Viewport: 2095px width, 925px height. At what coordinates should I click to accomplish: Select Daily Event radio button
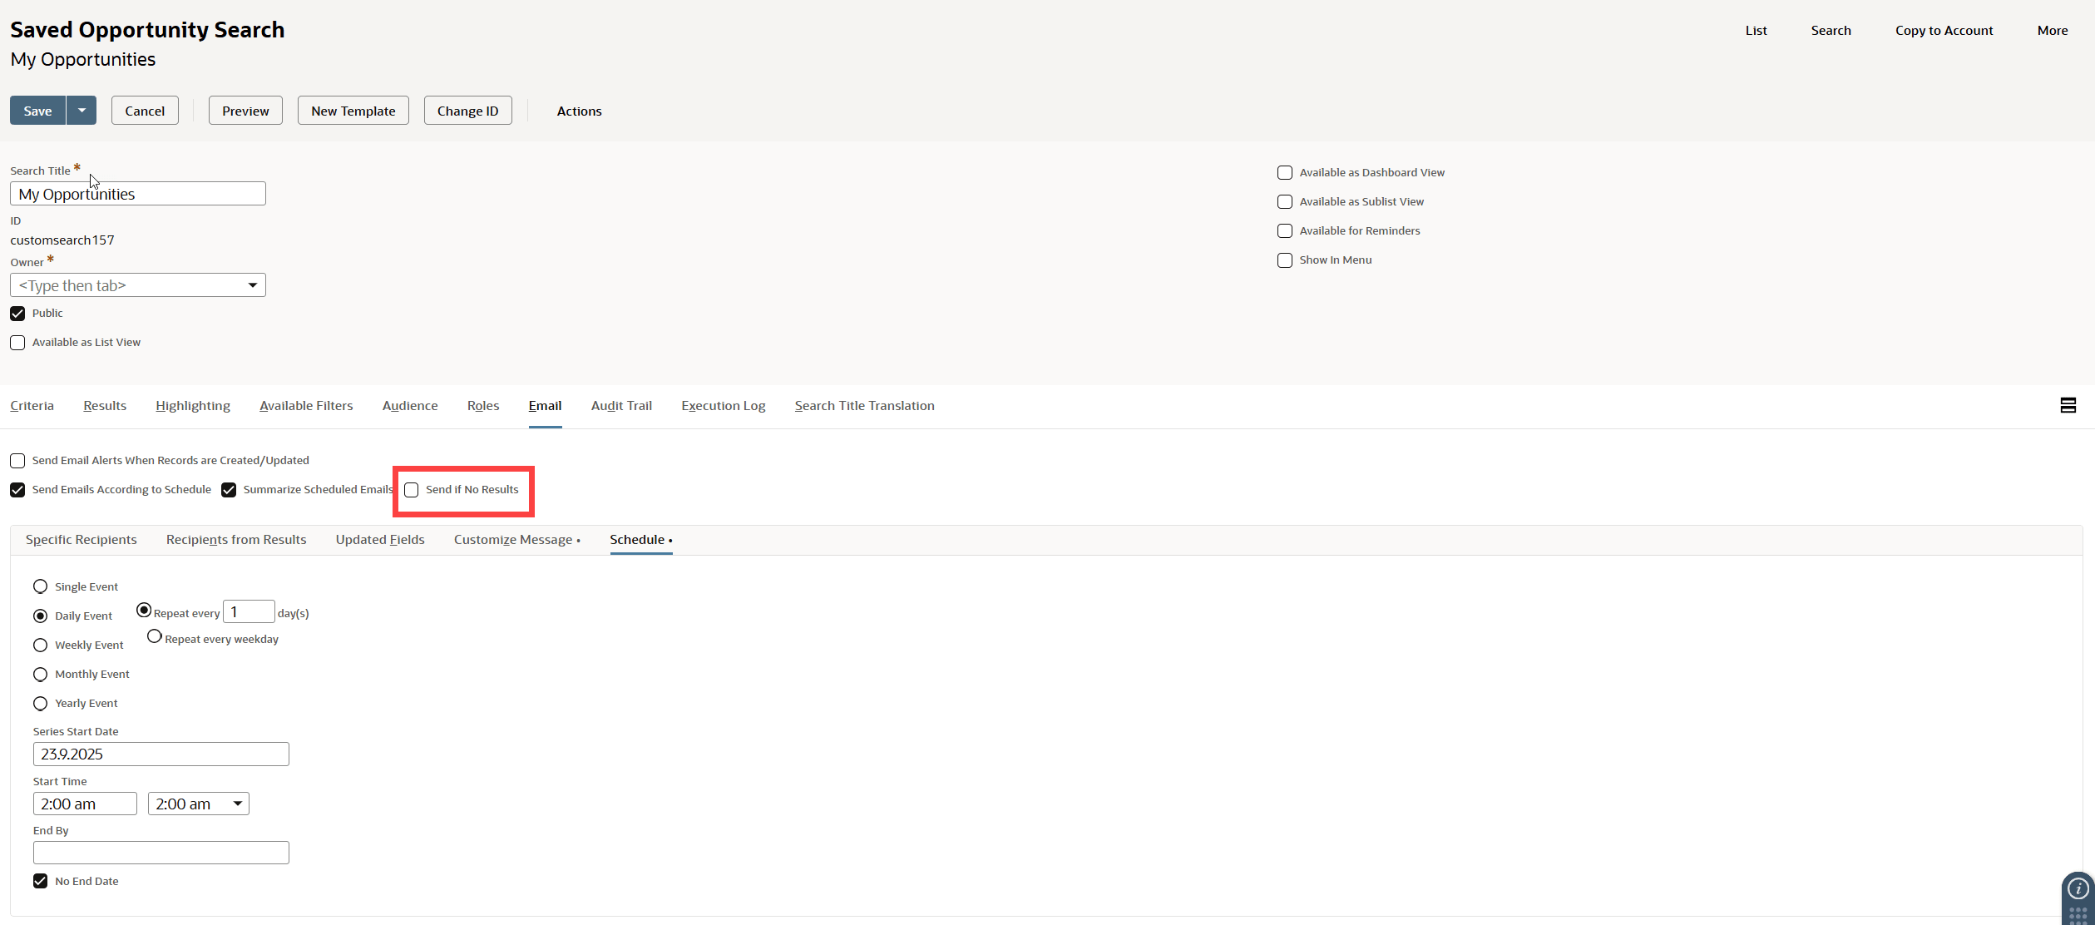[40, 616]
